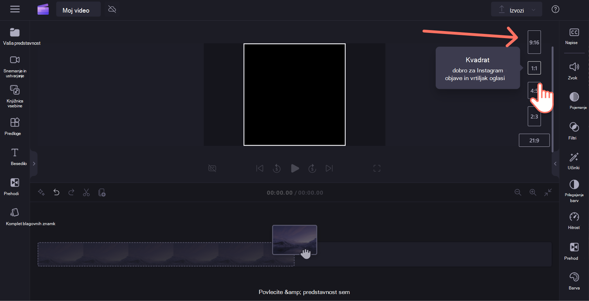Forward five seconds
The height and width of the screenshot is (301, 589).
tap(312, 169)
